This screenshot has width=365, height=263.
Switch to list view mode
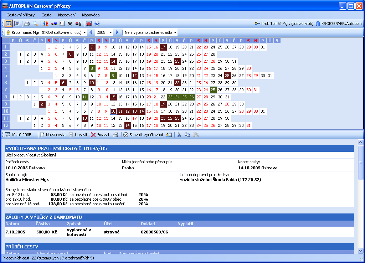(x=16, y=24)
